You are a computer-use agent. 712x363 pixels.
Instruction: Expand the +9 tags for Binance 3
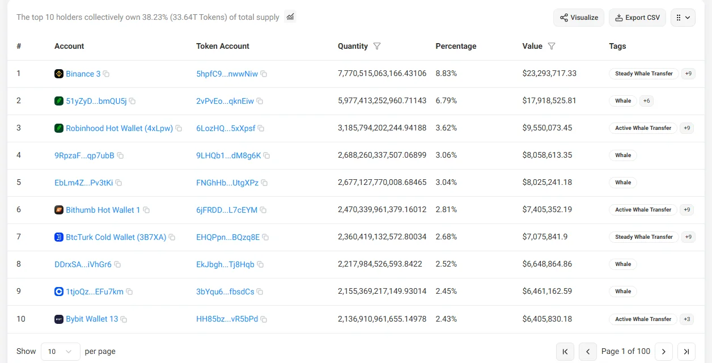[688, 74]
